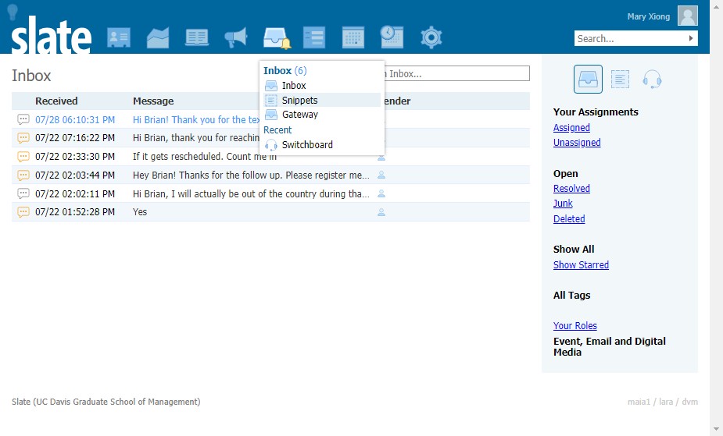Open the Forms list icon

[314, 37]
